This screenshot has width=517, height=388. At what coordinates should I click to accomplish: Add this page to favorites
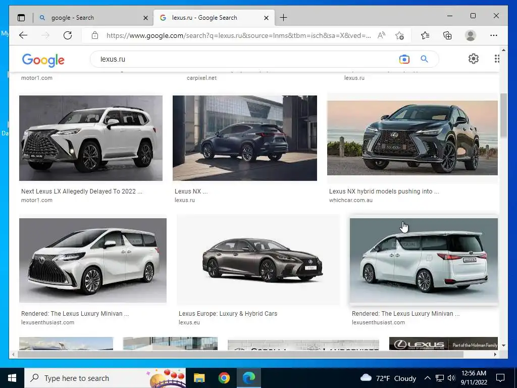399,35
